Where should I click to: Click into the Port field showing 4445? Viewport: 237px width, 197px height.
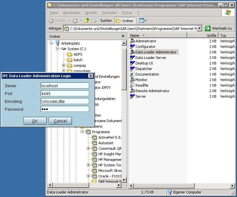tap(65, 93)
